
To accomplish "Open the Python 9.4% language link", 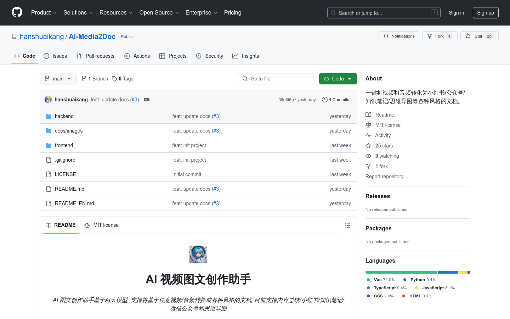I will 420,280.
